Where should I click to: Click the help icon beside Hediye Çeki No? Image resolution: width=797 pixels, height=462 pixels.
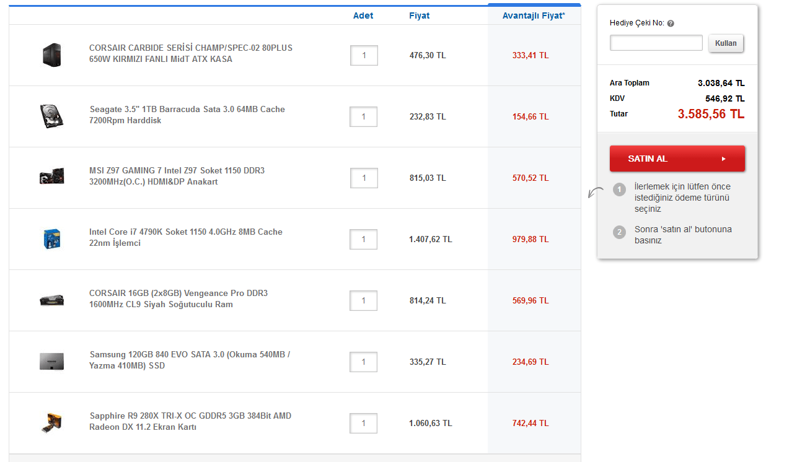pos(671,24)
